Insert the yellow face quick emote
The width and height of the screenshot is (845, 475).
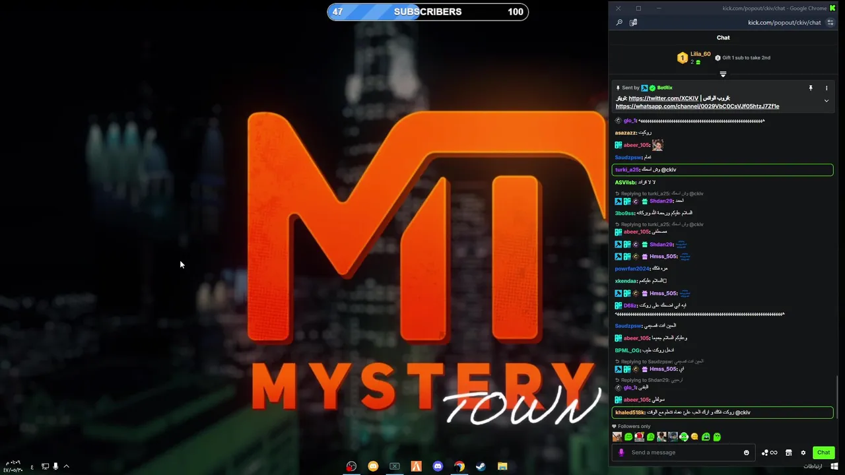click(694, 437)
